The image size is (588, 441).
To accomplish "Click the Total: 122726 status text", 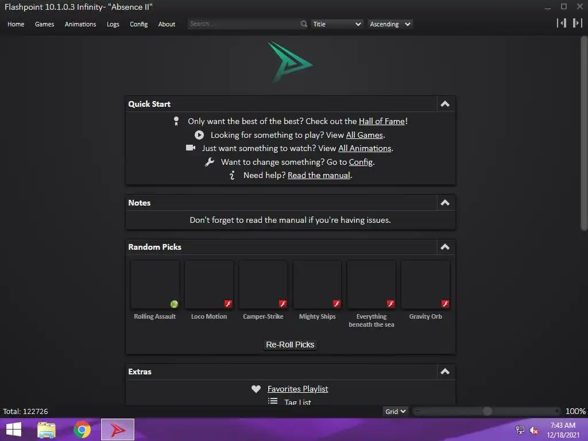I will point(25,411).
